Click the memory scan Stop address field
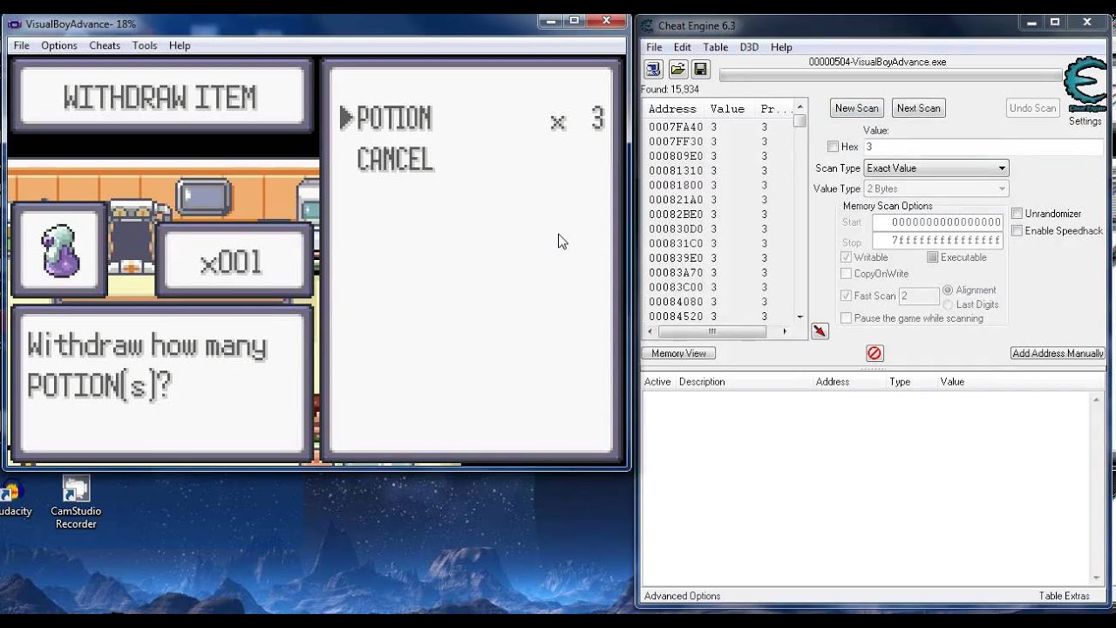 pyautogui.click(x=937, y=240)
